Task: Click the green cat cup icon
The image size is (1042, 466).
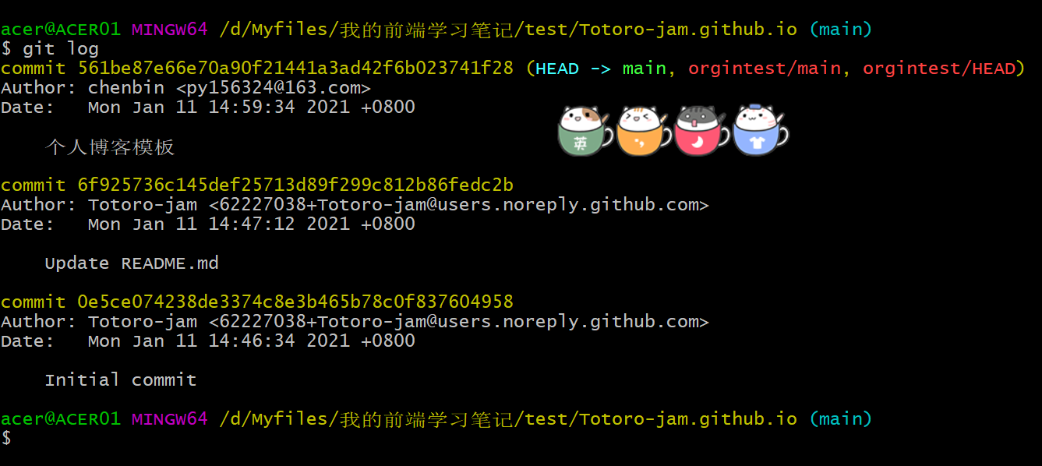Action: (x=585, y=130)
